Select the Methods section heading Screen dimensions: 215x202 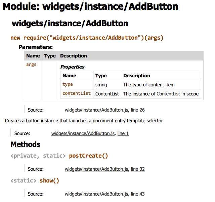click(26, 145)
